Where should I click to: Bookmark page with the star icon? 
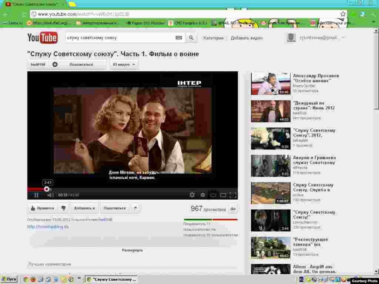tap(343, 14)
